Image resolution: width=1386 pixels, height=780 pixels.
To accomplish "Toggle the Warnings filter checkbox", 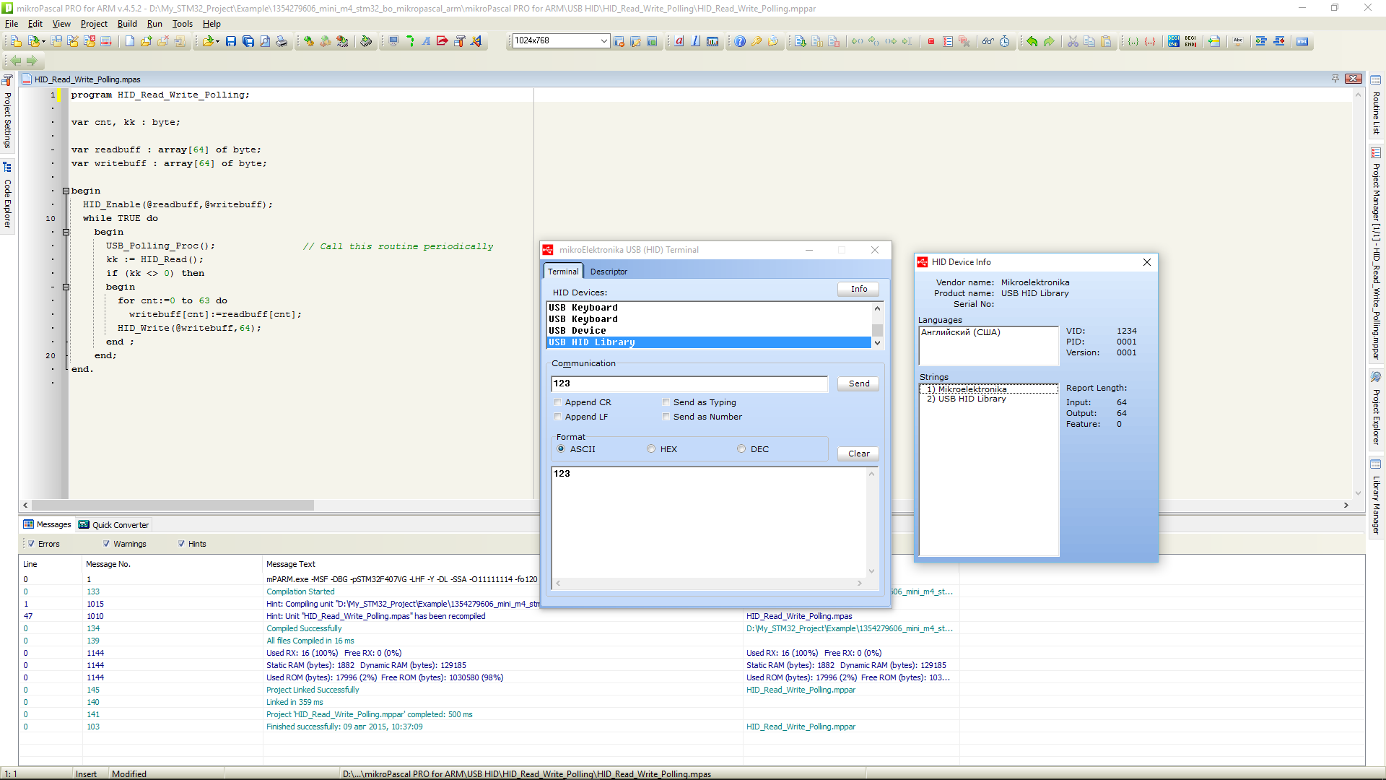I will pyautogui.click(x=107, y=544).
